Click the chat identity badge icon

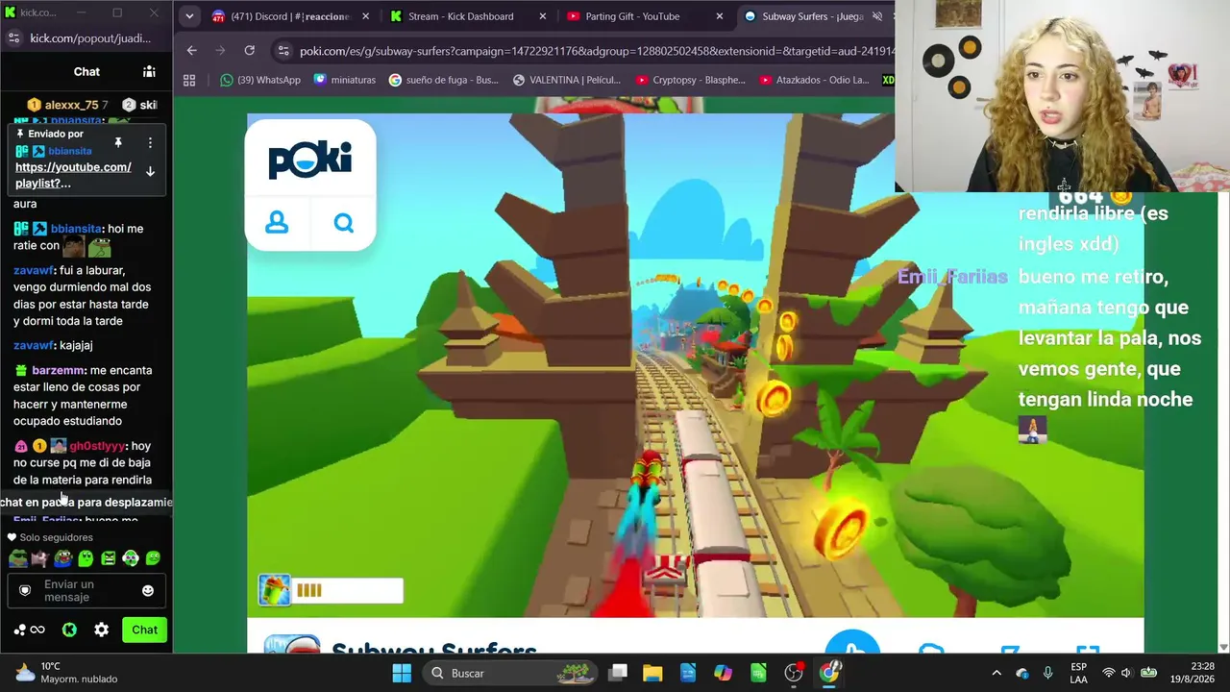[x=25, y=590]
